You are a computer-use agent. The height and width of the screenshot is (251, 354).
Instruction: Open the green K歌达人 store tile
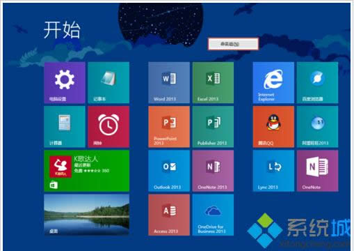click(87, 171)
